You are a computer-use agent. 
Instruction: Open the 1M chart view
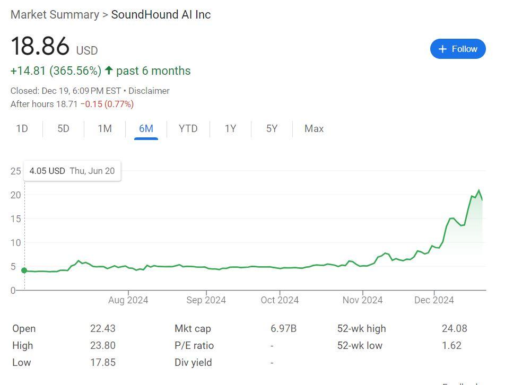point(105,129)
